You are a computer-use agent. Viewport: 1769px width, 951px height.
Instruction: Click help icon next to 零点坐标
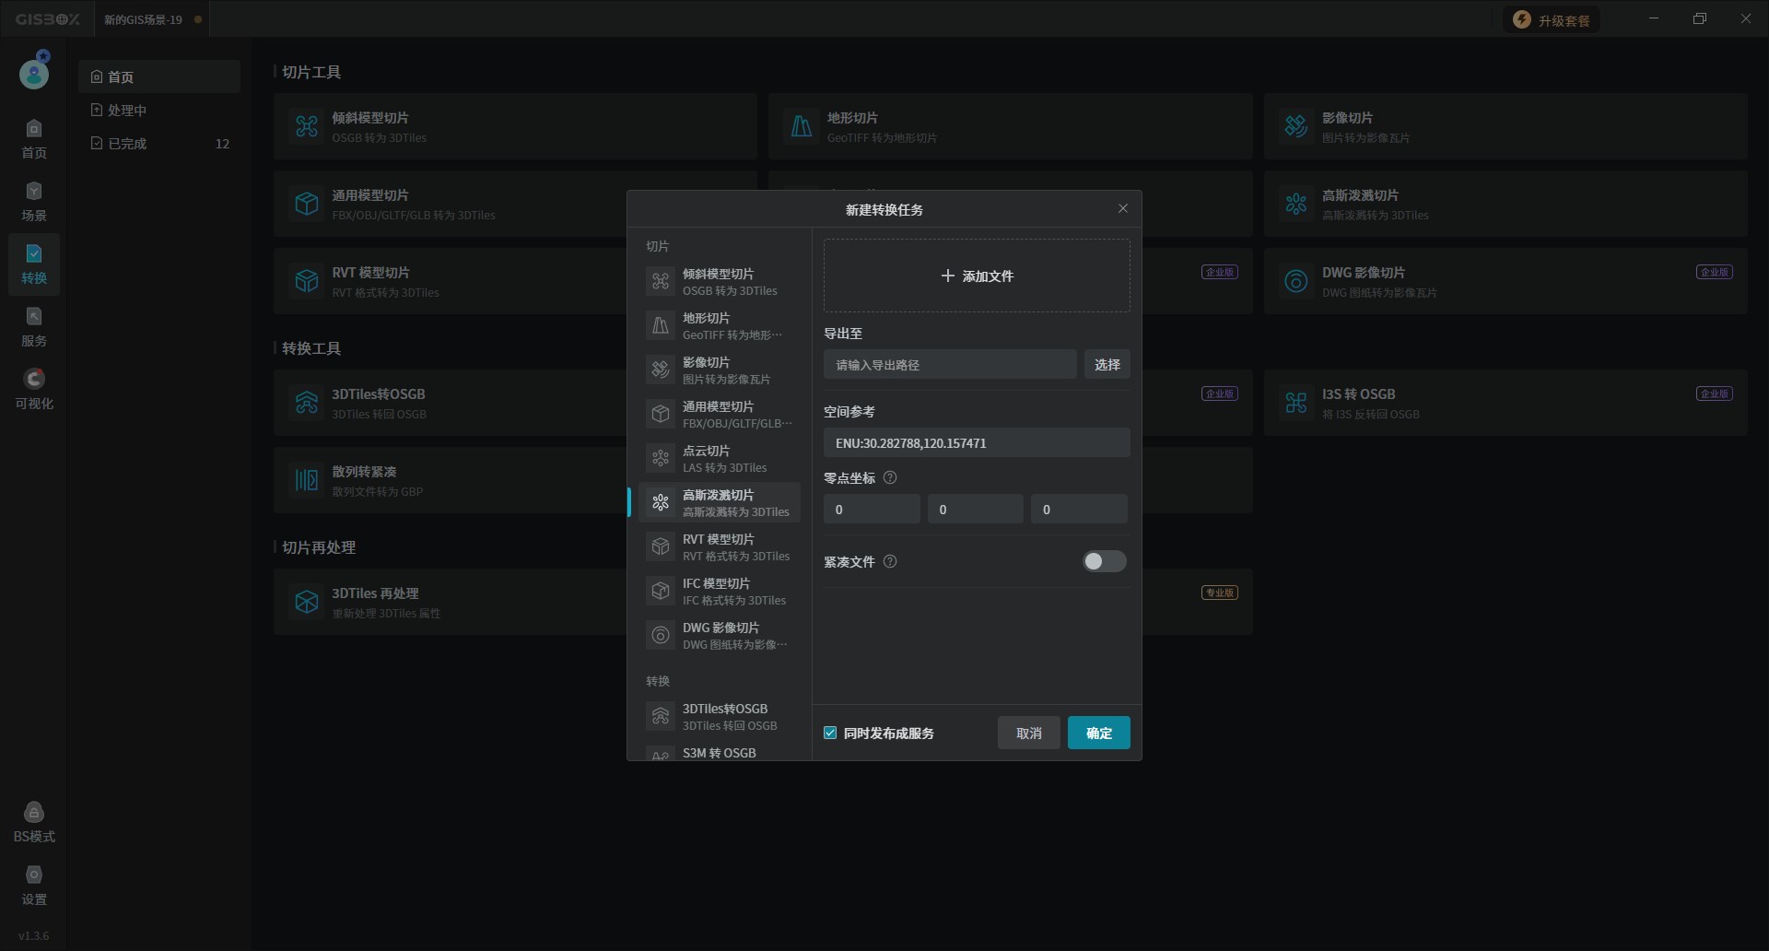(x=890, y=477)
